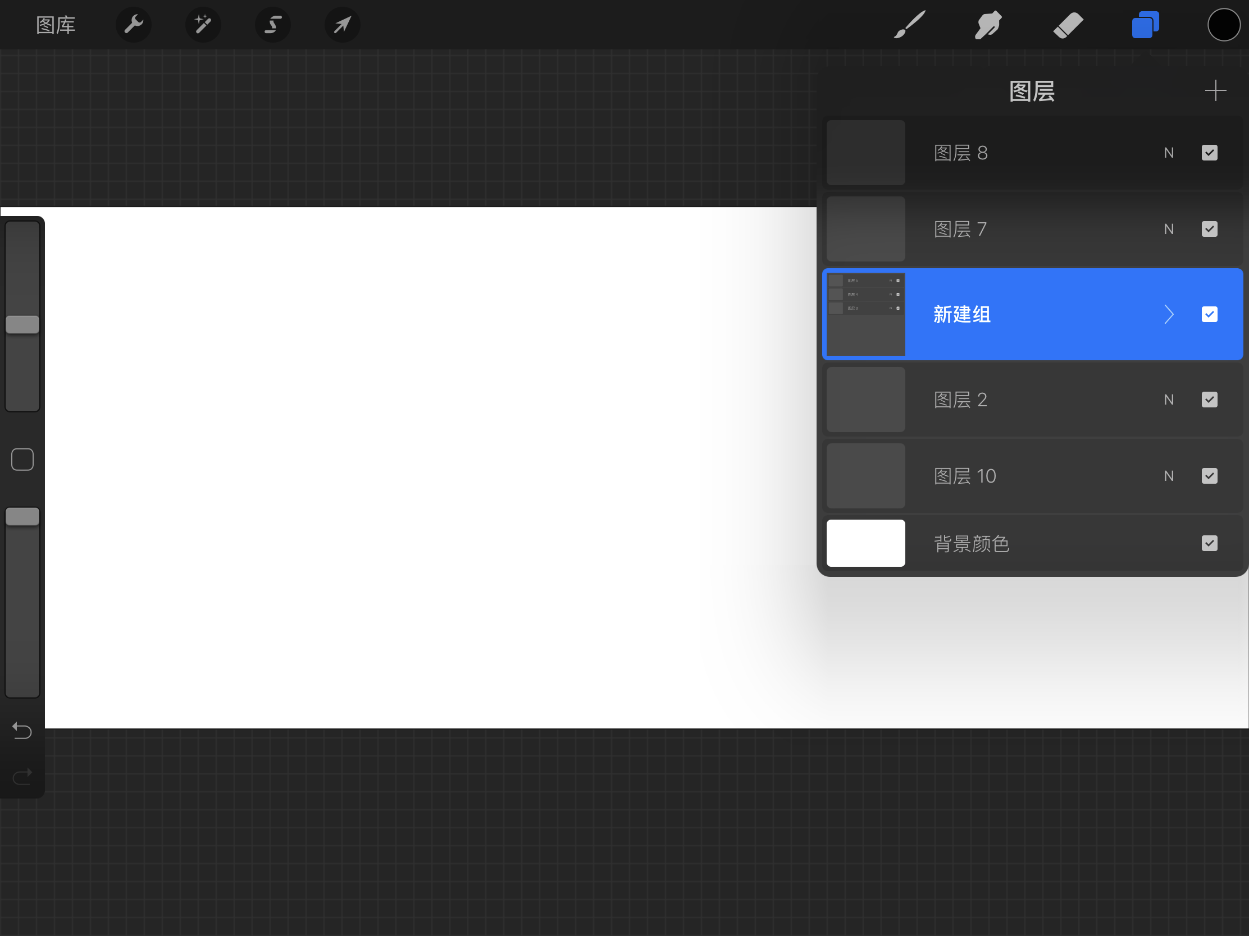Select the Eraser tool

pyautogui.click(x=1068, y=25)
